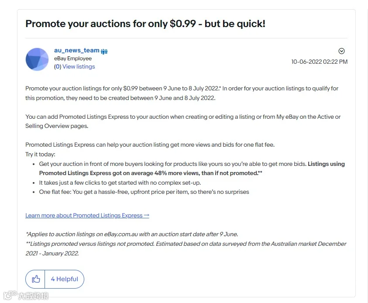Image resolution: width=368 pixels, height=303 pixels.
Task: Open the au_news_team avatar image
Action: (x=37, y=59)
